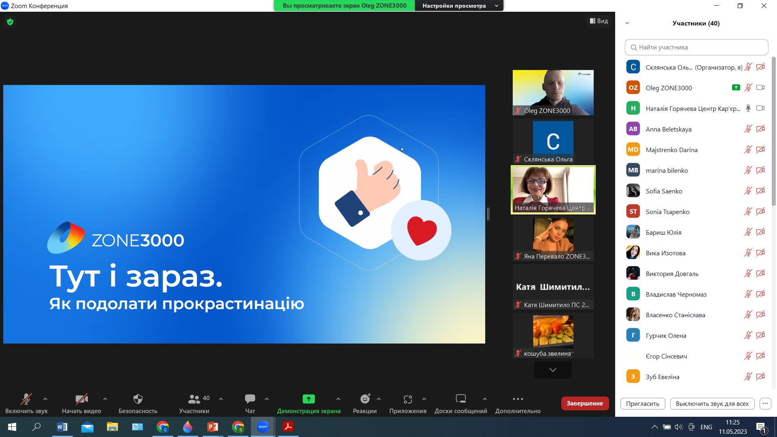Click the Пригласить button

click(642, 404)
